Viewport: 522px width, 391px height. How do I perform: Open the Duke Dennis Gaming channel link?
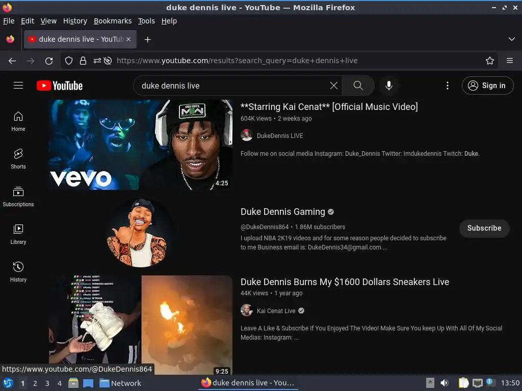282,212
